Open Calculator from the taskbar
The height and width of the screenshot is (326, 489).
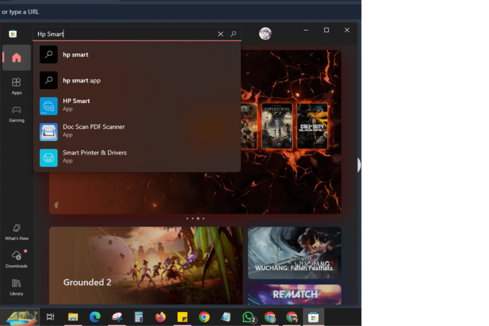click(x=139, y=317)
